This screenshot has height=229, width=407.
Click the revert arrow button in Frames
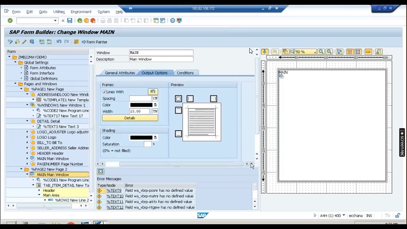coord(153,92)
